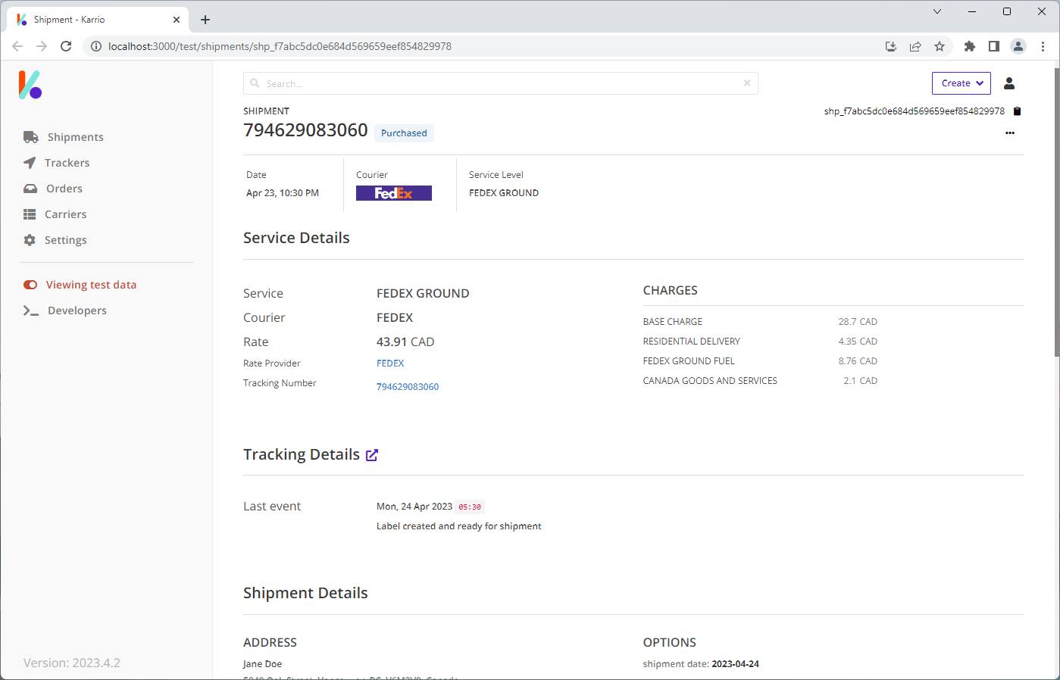Open tracking details in a new window
1060x680 pixels.
click(x=372, y=455)
